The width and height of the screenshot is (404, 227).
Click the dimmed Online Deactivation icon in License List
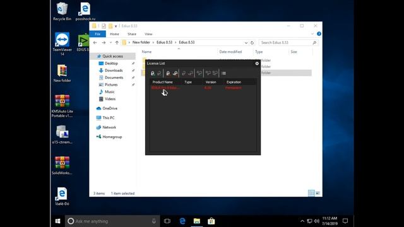point(159,73)
